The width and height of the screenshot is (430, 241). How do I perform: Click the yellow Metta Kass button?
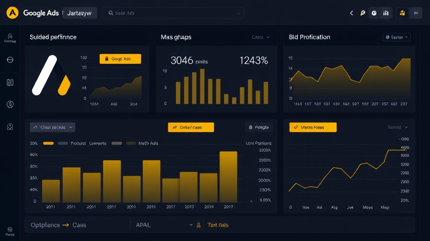point(313,127)
